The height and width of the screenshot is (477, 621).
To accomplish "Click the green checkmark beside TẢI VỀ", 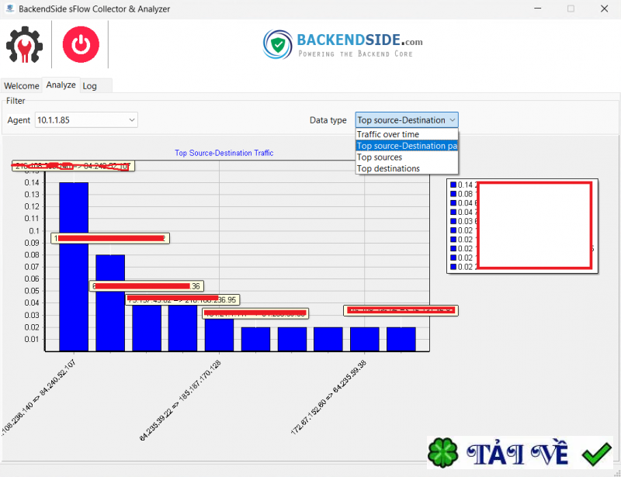I will click(x=596, y=451).
